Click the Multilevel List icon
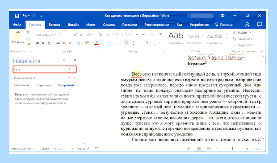277x163 pixels. click(127, 34)
